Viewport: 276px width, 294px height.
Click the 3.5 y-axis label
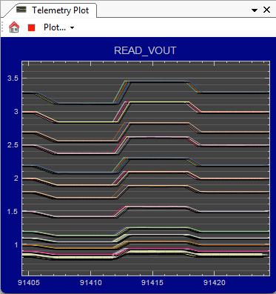tap(13, 78)
